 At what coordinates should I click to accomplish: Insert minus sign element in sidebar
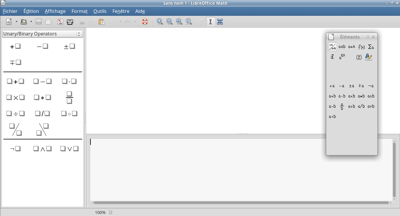42,46
